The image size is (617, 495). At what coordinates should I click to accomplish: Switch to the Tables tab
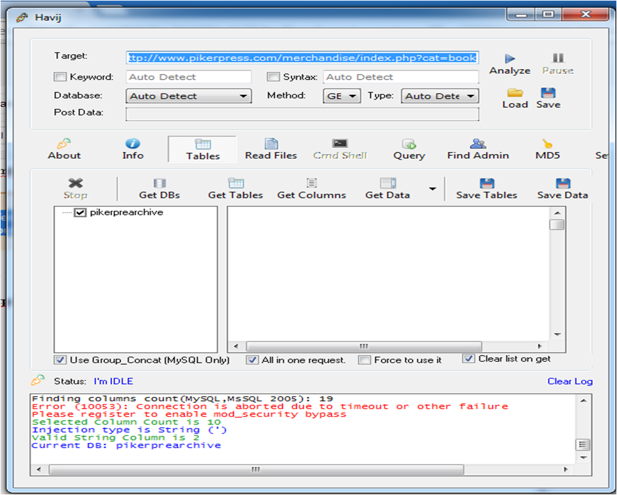[202, 149]
